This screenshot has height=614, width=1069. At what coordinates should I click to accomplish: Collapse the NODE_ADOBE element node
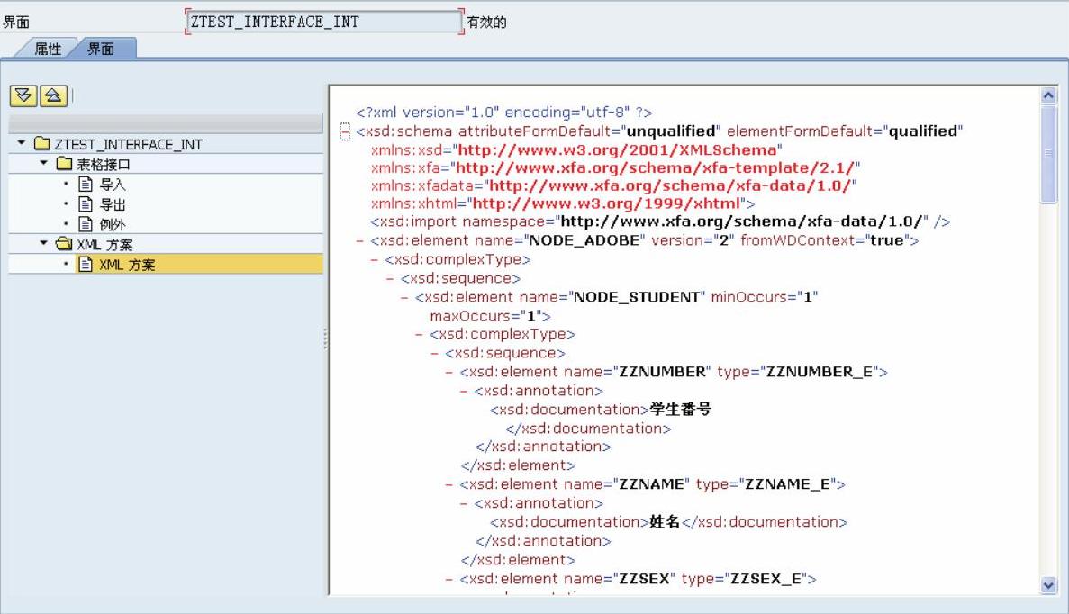(360, 240)
